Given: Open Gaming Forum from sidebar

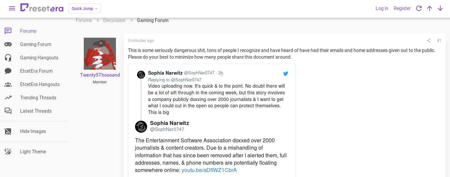Looking at the screenshot, I should coord(36,44).
